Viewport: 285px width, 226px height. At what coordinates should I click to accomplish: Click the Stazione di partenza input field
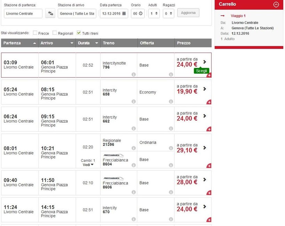[23, 14]
